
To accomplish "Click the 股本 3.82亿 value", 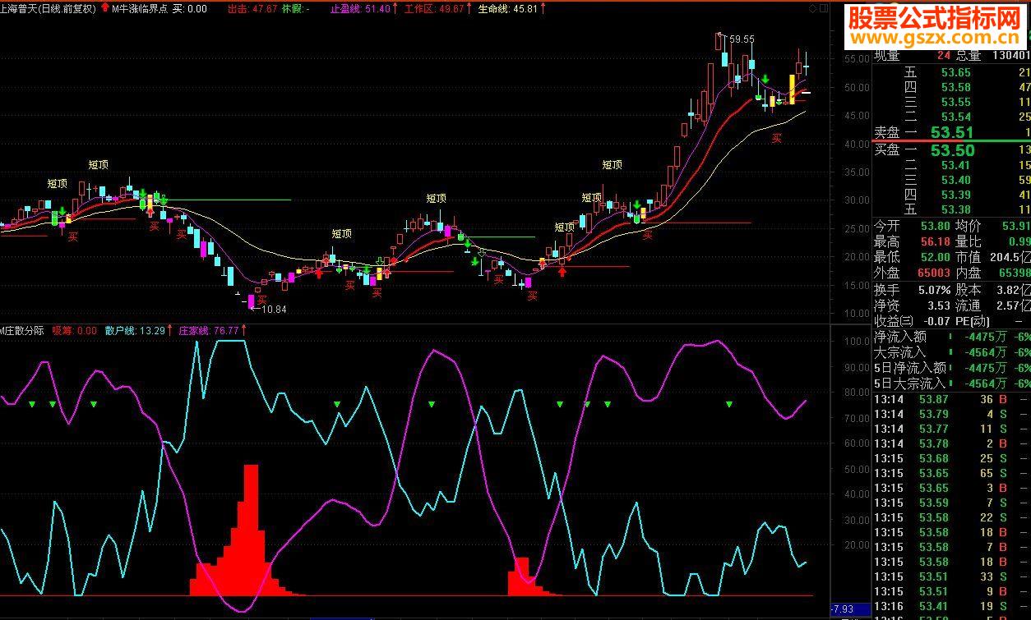I will pos(1015,290).
